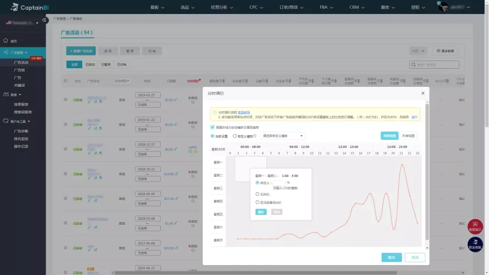
Task: Select the 无折扣 radio option
Action: (257, 194)
